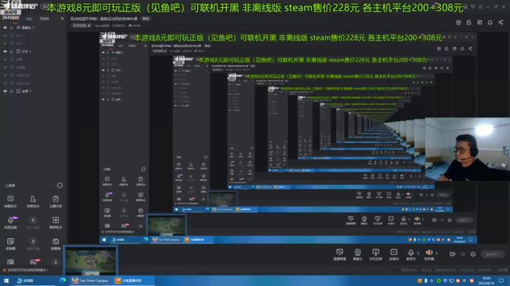Open the bell notifications icon

[490, 22]
